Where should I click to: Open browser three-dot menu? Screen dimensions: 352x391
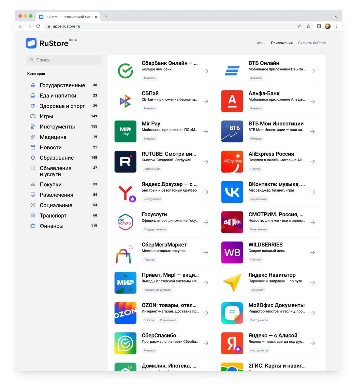click(x=336, y=26)
